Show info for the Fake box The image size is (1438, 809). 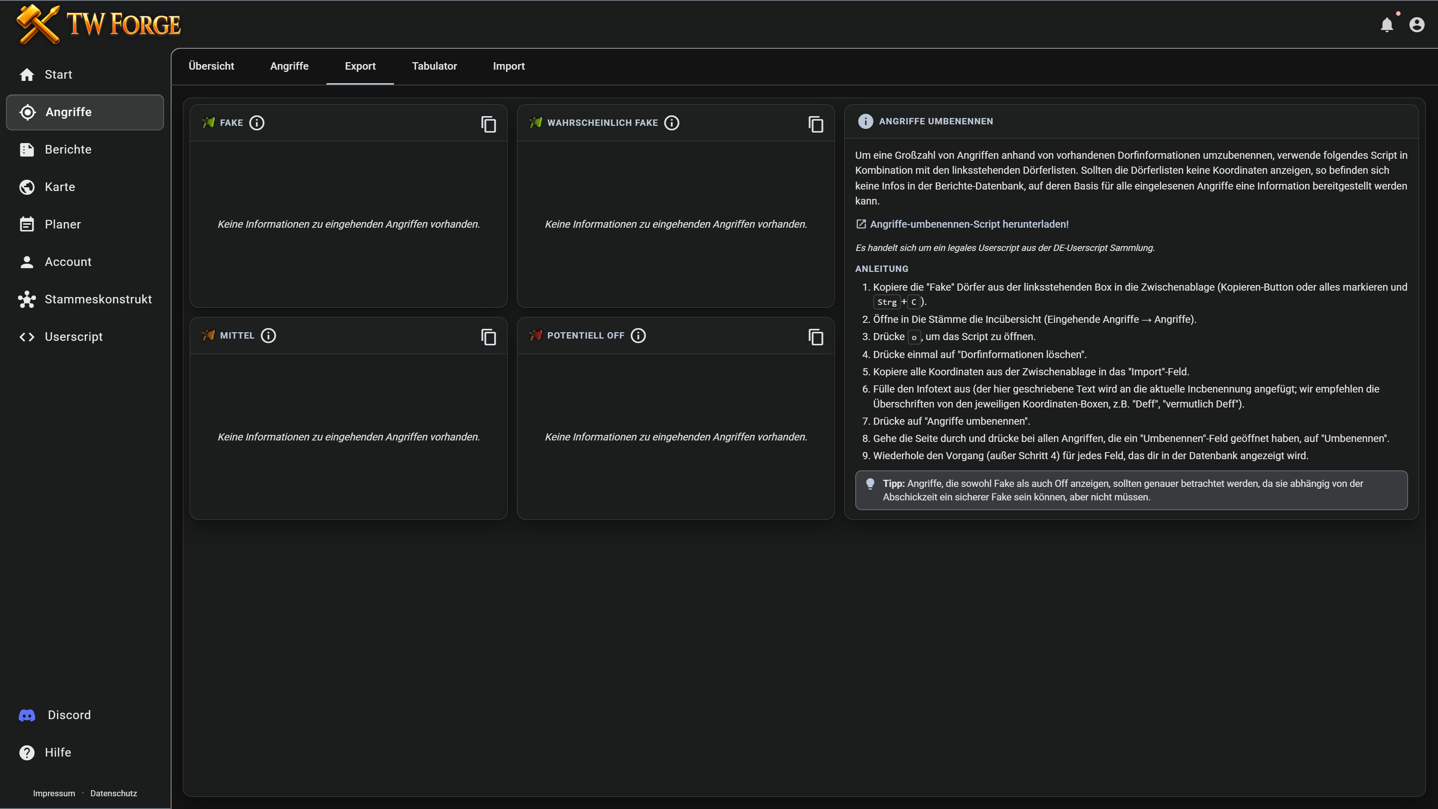[x=257, y=122]
